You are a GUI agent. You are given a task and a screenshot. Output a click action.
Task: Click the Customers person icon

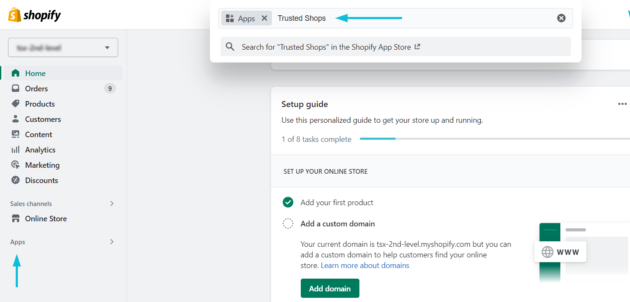tap(16, 119)
